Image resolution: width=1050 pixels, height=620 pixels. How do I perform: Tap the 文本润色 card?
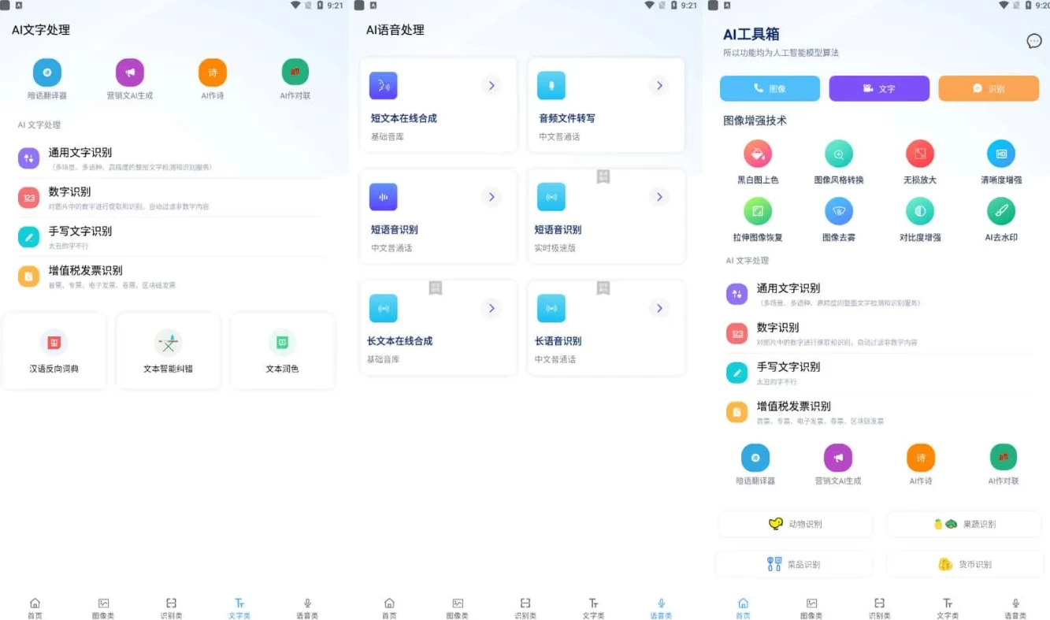(x=282, y=351)
